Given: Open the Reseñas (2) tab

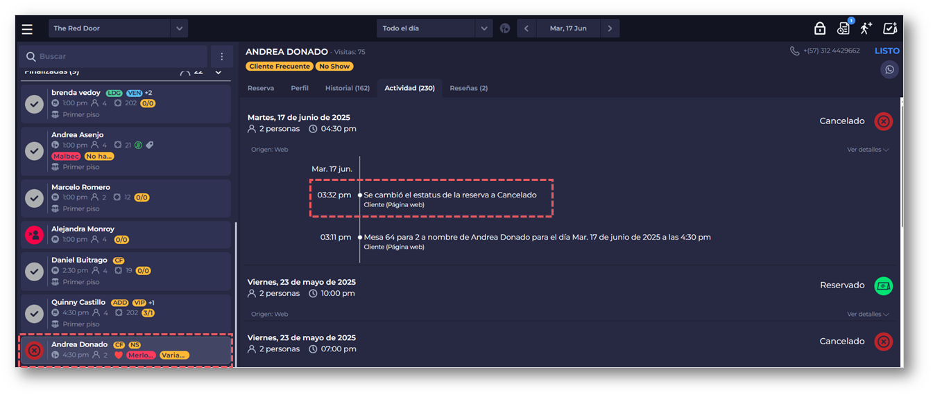Looking at the screenshot, I should click(x=469, y=88).
